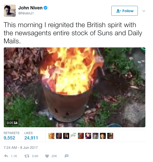Click the 0:05 video duration badge
The height and width of the screenshot is (162, 153).
12,123
